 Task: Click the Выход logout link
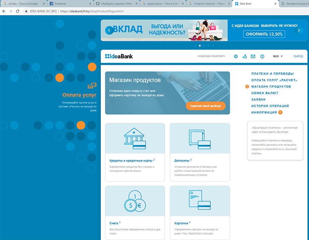coord(298,57)
